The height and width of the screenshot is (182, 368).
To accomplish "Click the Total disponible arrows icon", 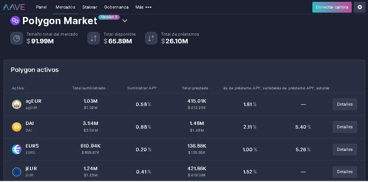I will tap(93, 38).
